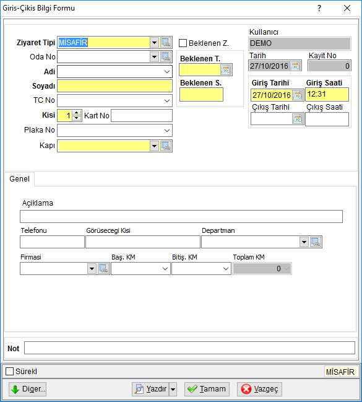This screenshot has height=402, width=362.
Task: Expand the Ziyaret Tipi dropdown
Action: pyautogui.click(x=154, y=43)
